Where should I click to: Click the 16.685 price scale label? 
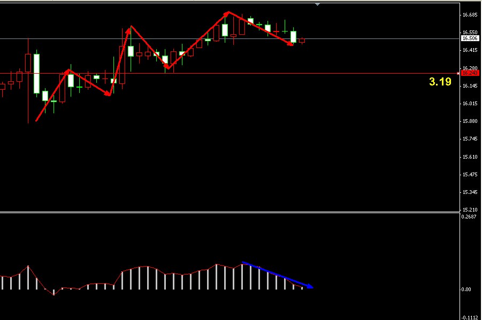[470, 14]
